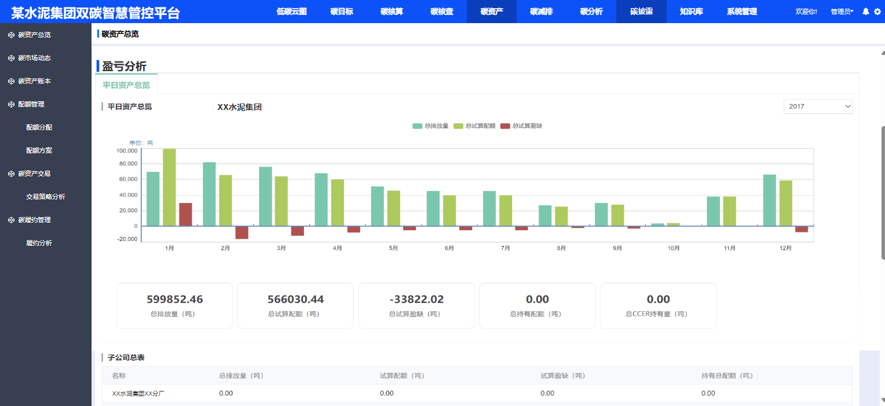Click the February red 总试算盈缺 bar
885x406 pixels.
242,232
